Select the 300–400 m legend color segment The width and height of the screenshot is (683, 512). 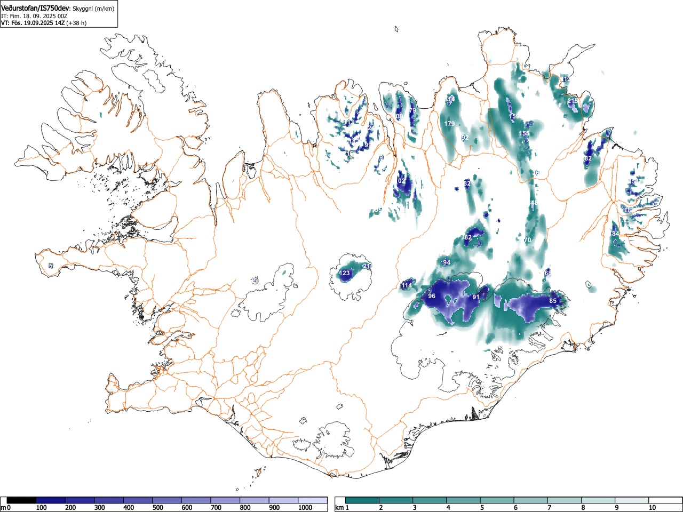point(109,500)
